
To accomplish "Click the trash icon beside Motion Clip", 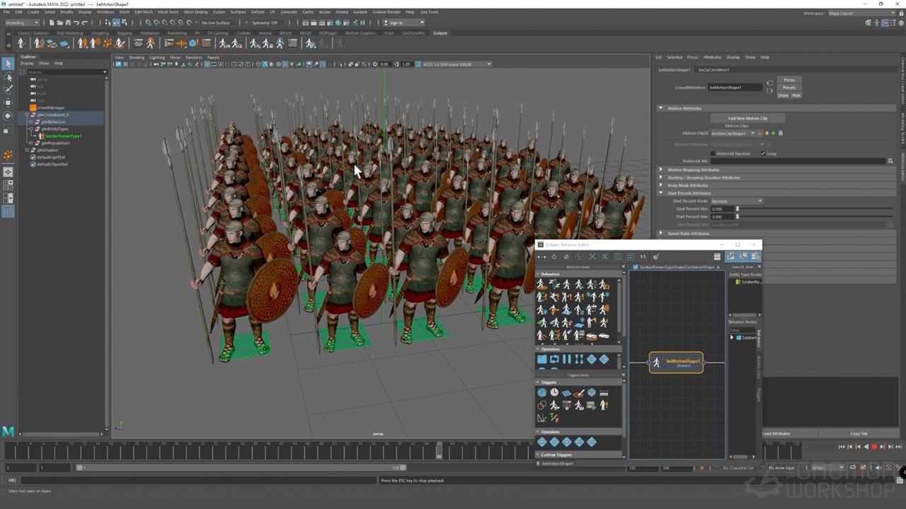I will (780, 133).
